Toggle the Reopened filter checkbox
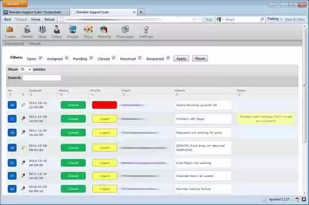 tap(168, 58)
